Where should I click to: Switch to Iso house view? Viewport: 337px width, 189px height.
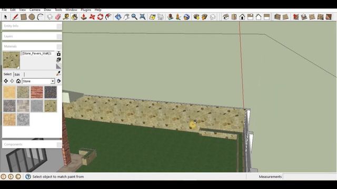(x=226, y=17)
